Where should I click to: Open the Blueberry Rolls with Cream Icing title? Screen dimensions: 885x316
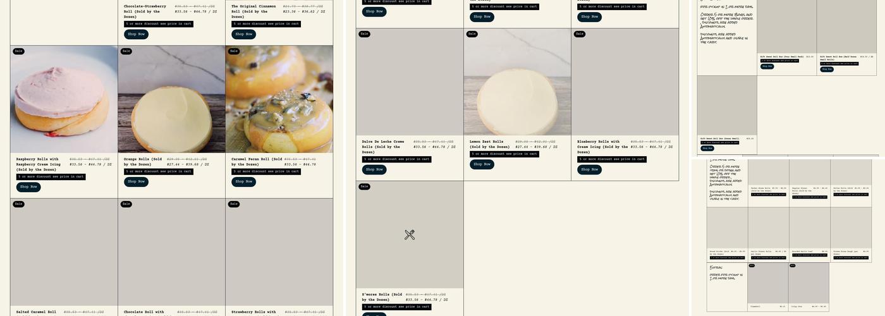(602, 147)
